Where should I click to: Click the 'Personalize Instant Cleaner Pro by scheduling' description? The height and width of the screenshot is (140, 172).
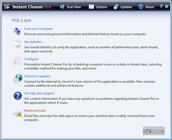pos(93,66)
